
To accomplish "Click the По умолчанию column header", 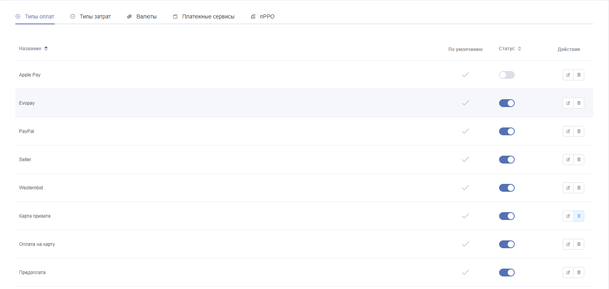I will 466,49.
